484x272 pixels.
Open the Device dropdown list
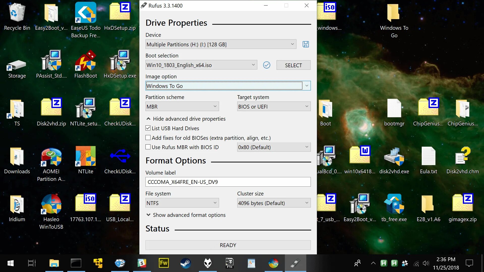click(x=221, y=44)
